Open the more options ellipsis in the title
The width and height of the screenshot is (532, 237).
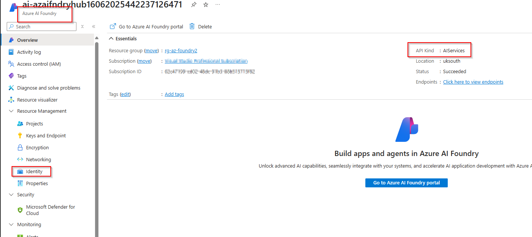pos(218,4)
